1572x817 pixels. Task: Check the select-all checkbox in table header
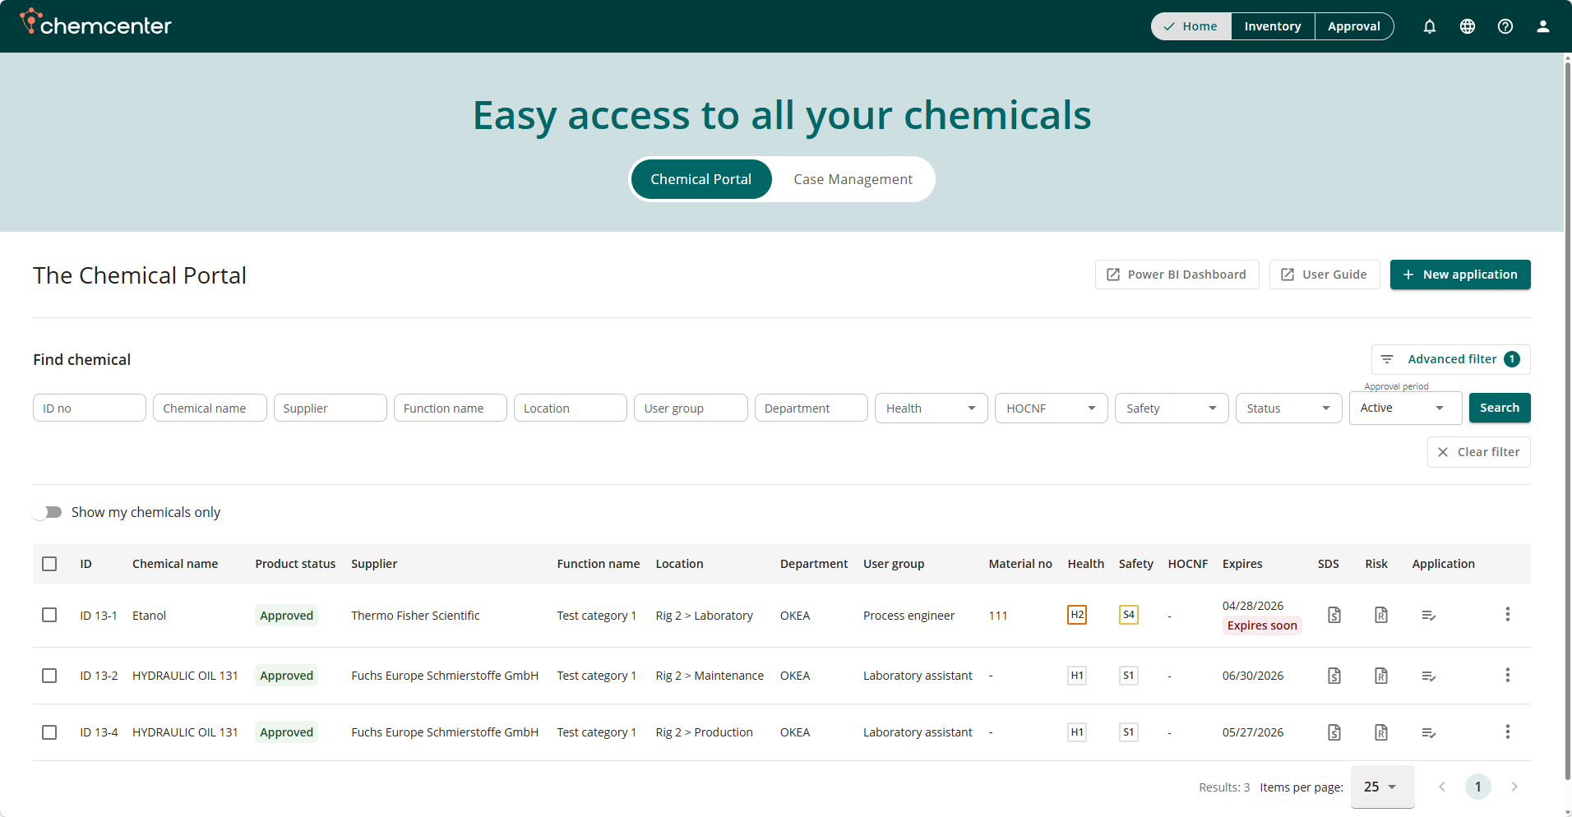click(49, 564)
